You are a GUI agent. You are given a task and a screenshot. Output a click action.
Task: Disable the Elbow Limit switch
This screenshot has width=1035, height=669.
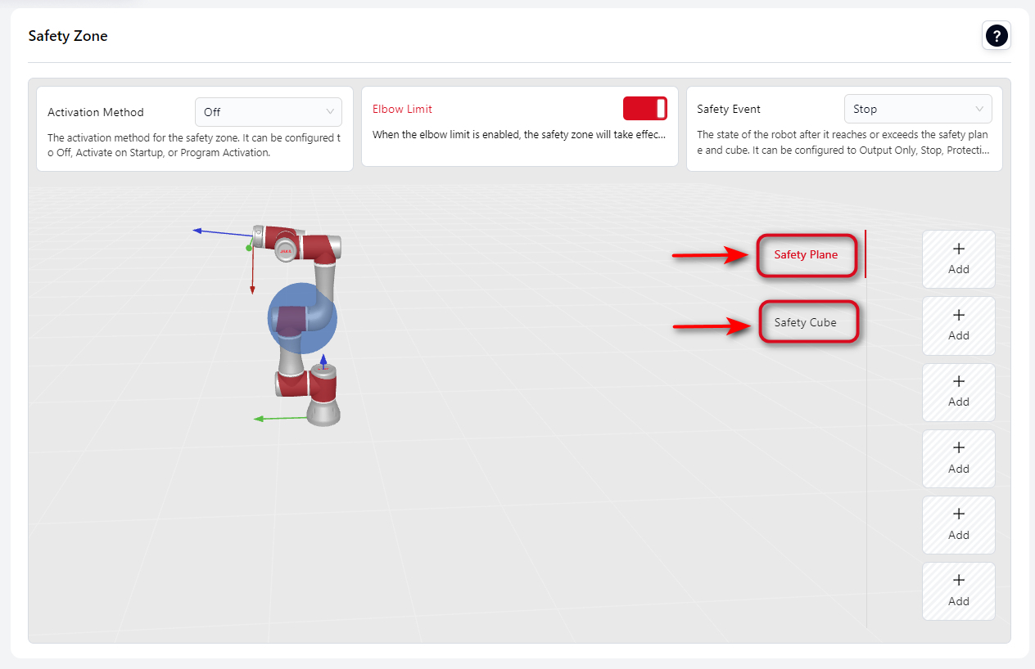[x=645, y=109]
